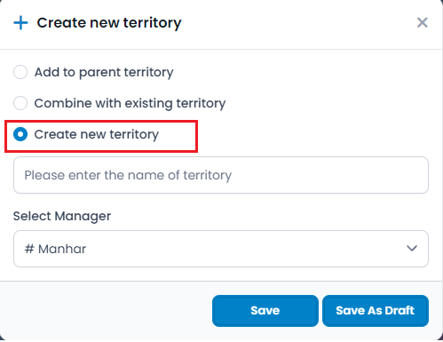Choose Combine with existing territory radio option
The image size is (443, 342).
(x=20, y=103)
